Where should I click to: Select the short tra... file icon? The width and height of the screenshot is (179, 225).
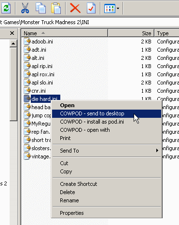click(x=27, y=140)
